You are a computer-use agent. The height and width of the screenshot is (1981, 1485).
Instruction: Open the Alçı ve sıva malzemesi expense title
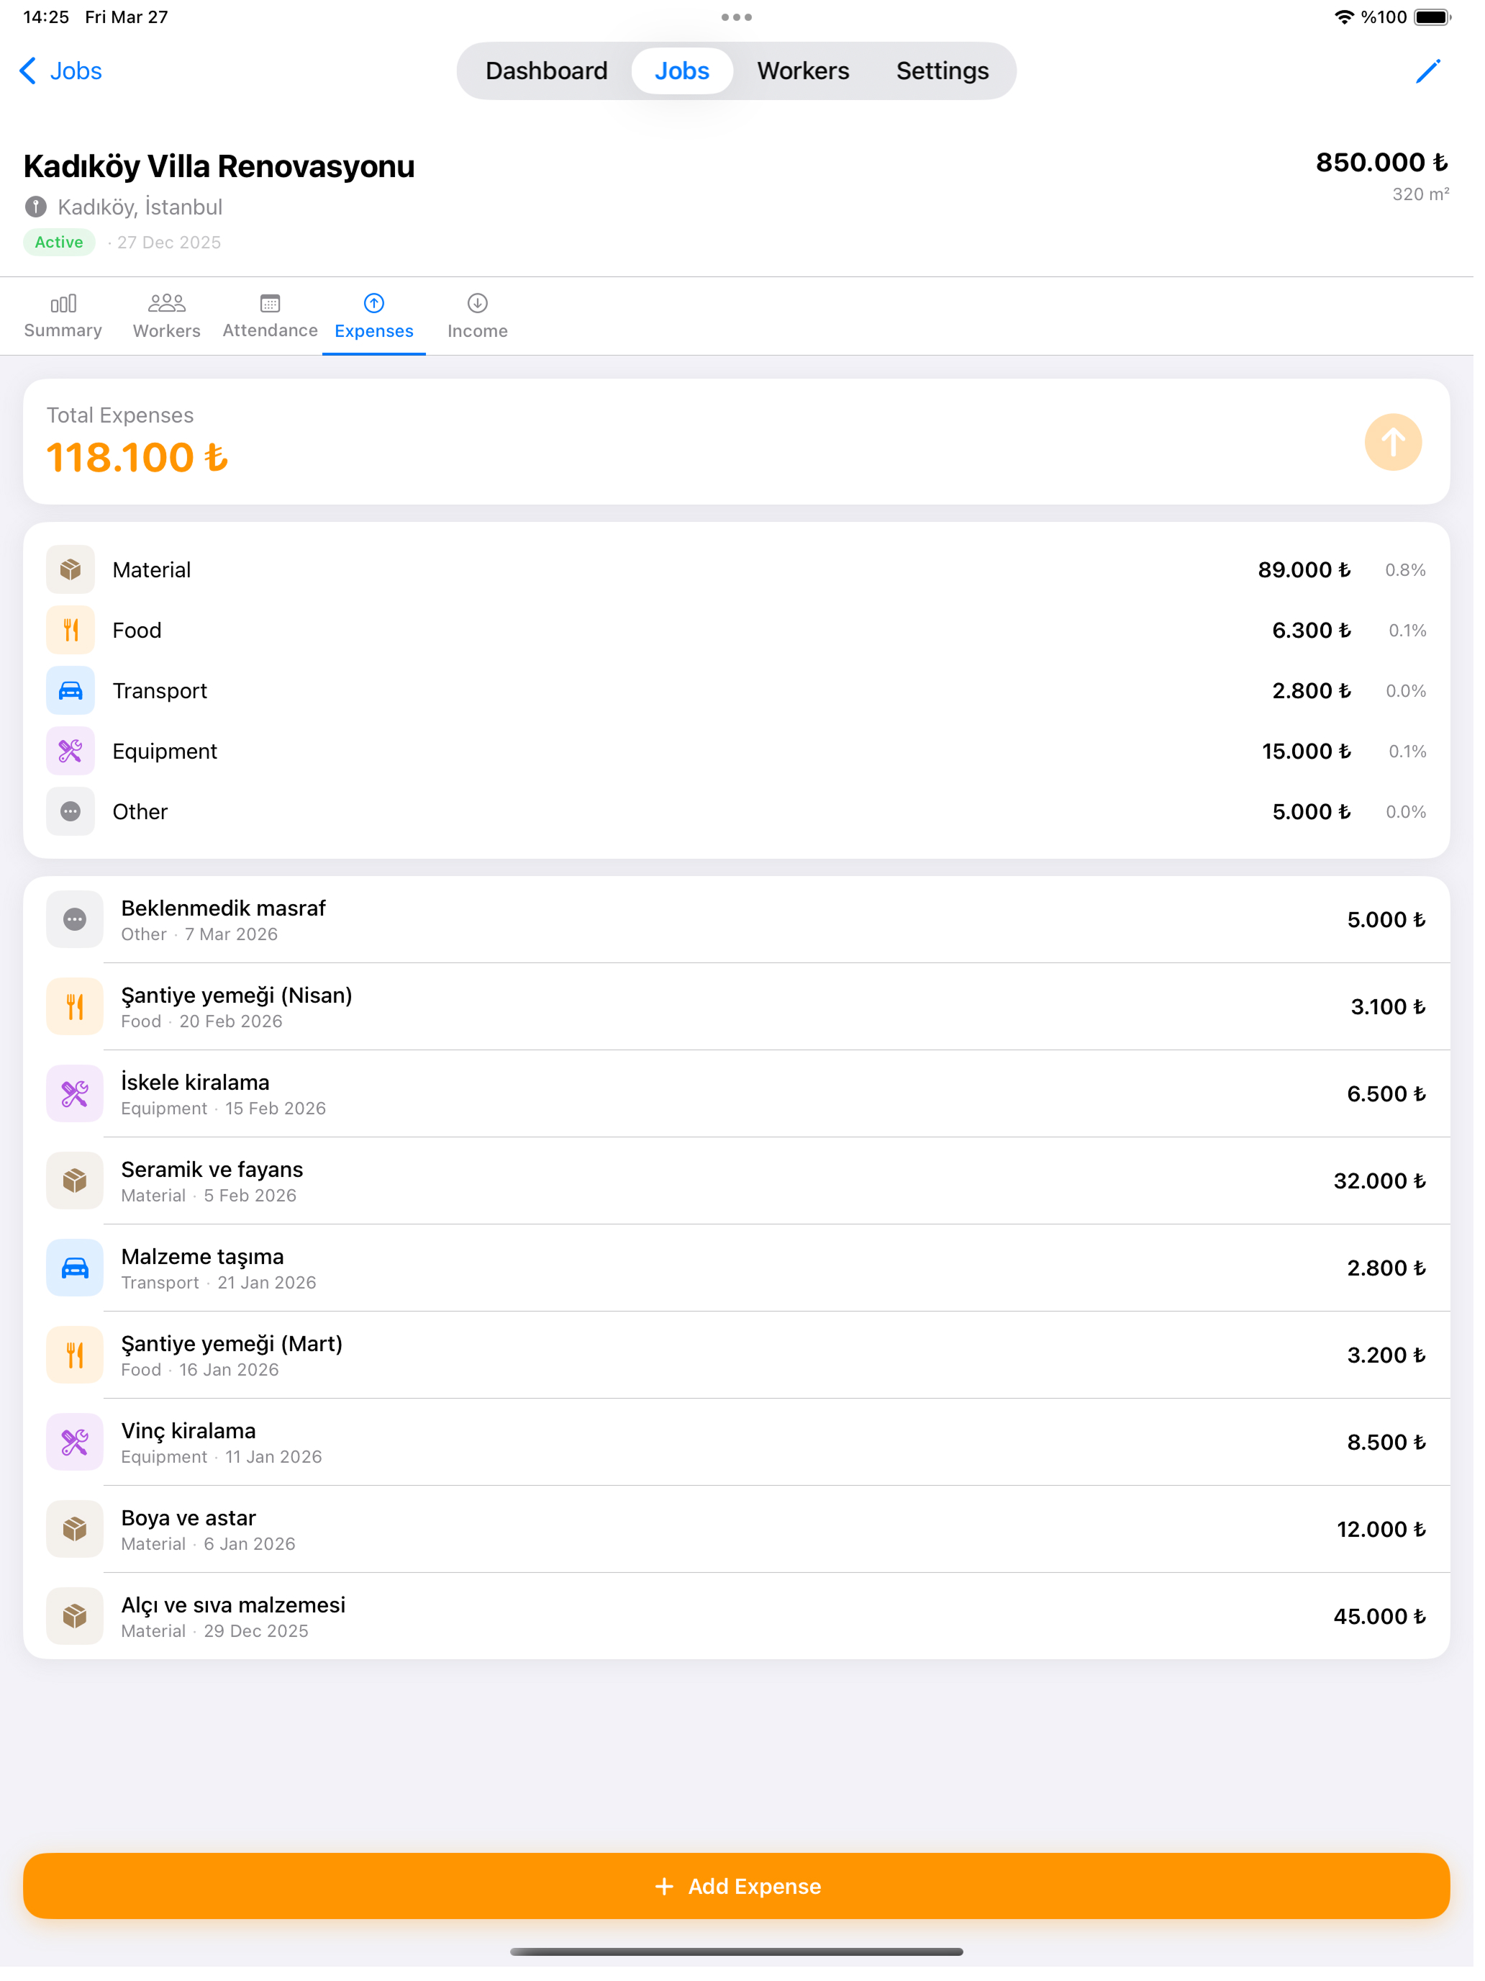(x=232, y=1604)
